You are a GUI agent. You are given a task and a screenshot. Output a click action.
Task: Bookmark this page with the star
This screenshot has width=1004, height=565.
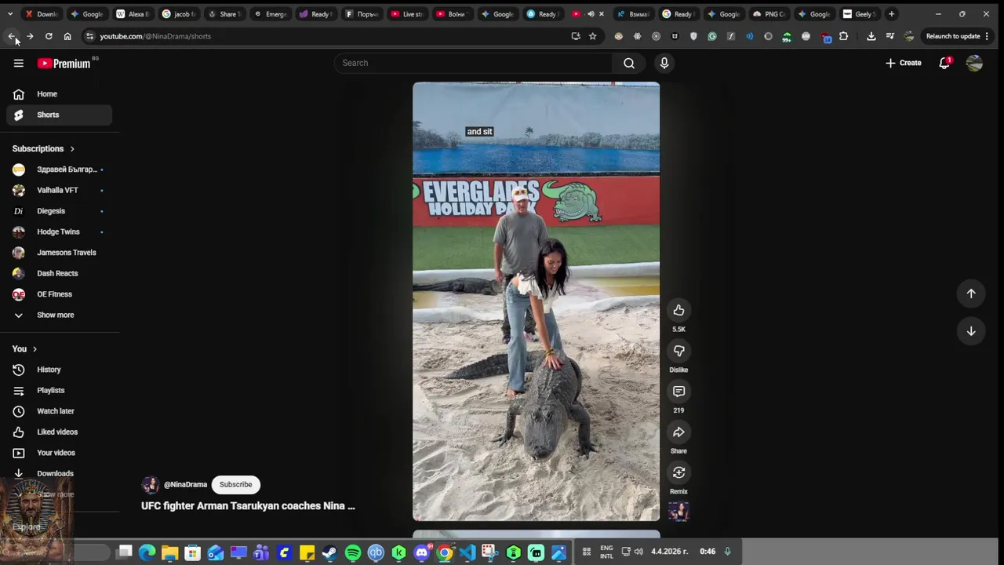pos(593,36)
